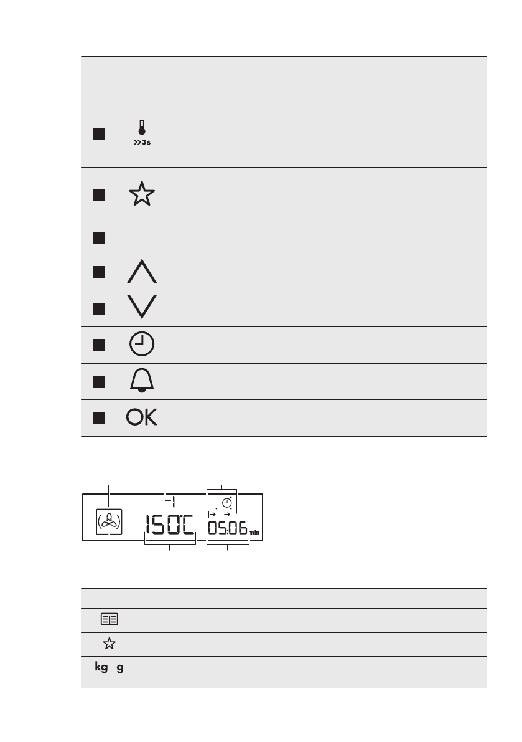Screen dimensions: 522x742
Task: Select the large clock symbol
Action: coord(143,345)
